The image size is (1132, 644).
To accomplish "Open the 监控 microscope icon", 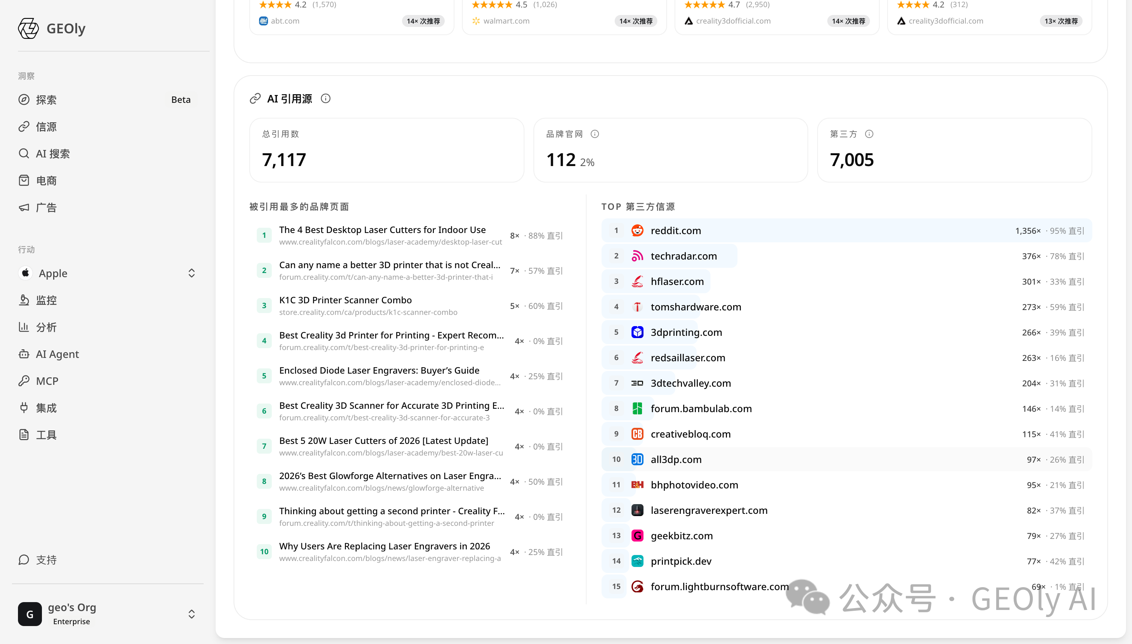I will click(x=24, y=300).
